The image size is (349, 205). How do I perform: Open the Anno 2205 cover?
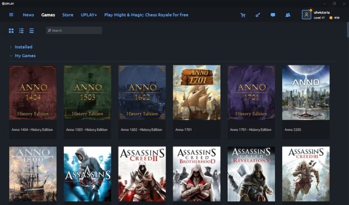[x=306, y=92]
